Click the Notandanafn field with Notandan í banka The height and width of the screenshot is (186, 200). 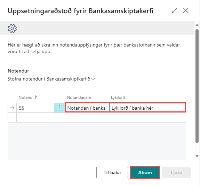coord(87,108)
